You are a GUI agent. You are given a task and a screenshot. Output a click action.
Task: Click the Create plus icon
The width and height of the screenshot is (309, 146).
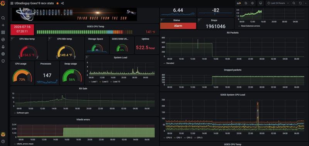(3, 25)
